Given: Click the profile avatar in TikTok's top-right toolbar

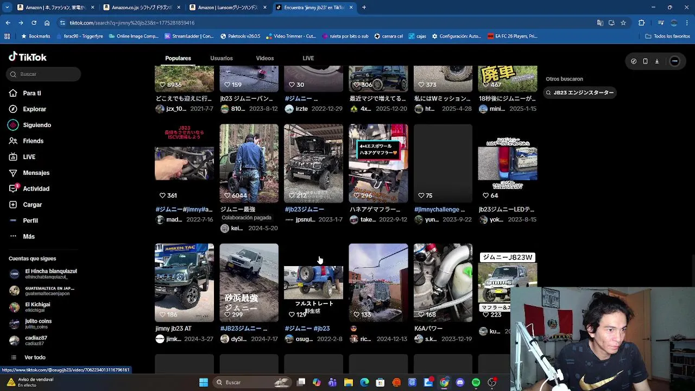Looking at the screenshot, I should 674,61.
